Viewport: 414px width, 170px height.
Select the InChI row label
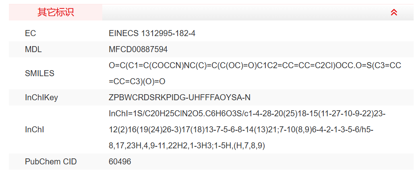(34, 130)
